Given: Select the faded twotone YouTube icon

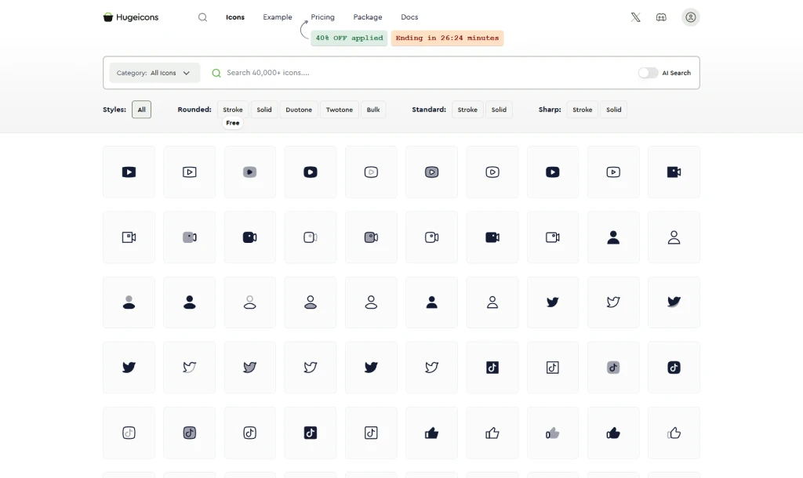Looking at the screenshot, I should coord(371,172).
